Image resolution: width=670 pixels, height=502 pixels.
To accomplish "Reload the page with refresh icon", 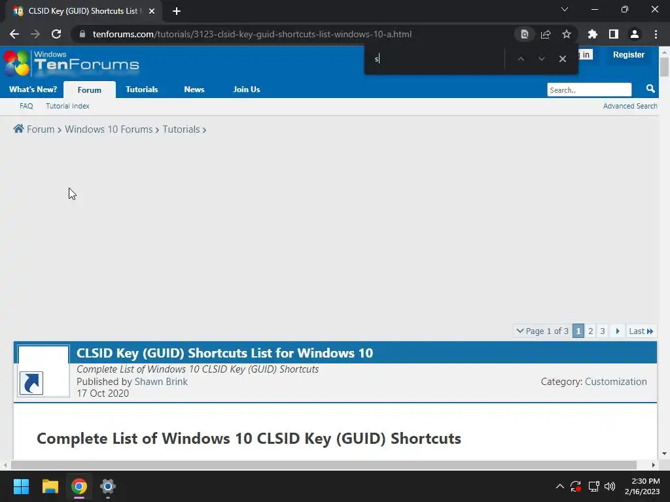I will pyautogui.click(x=56, y=34).
